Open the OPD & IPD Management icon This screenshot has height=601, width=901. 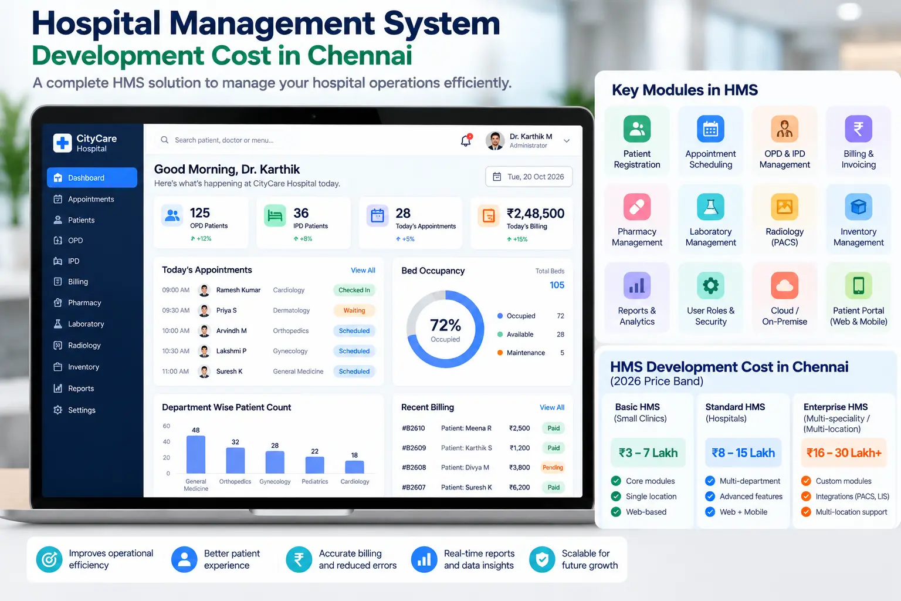pyautogui.click(x=784, y=129)
